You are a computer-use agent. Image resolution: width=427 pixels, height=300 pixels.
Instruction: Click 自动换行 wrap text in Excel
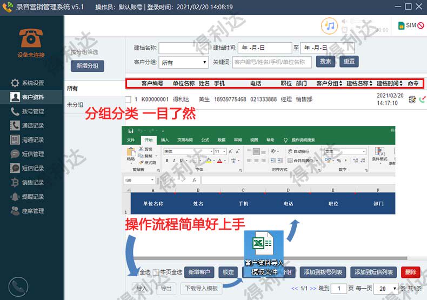click(298, 151)
